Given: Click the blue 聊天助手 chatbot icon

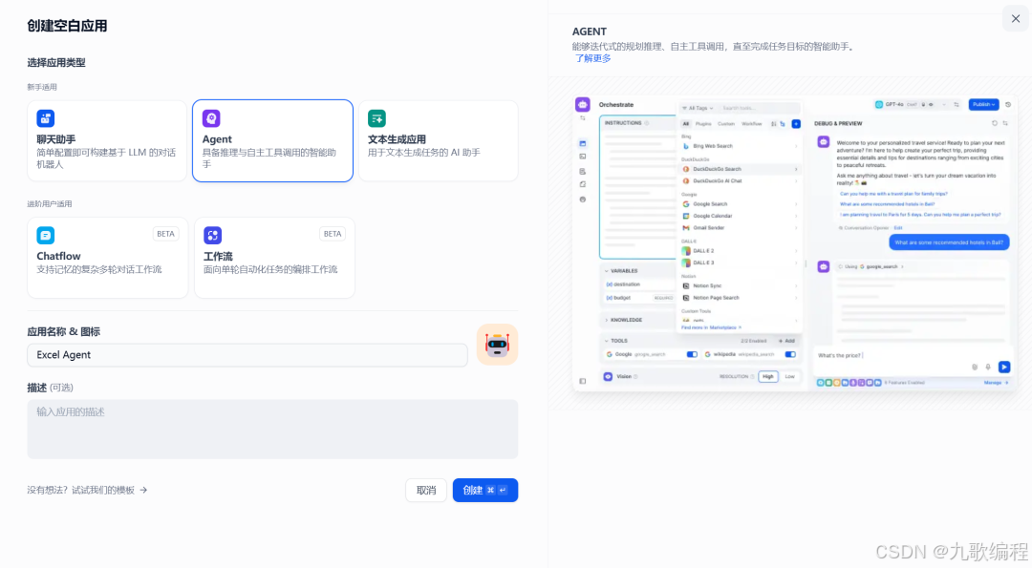Looking at the screenshot, I should [46, 118].
